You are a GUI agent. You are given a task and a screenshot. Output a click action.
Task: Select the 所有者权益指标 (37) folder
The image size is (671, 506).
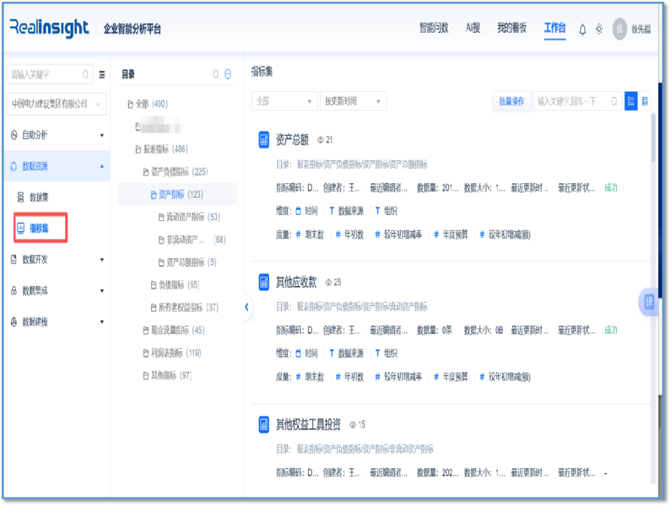coord(185,307)
